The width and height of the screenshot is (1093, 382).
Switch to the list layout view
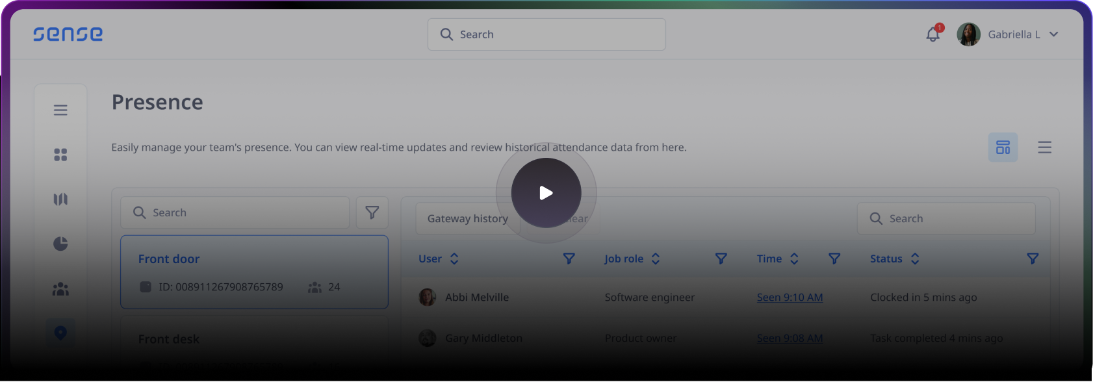[1044, 147]
